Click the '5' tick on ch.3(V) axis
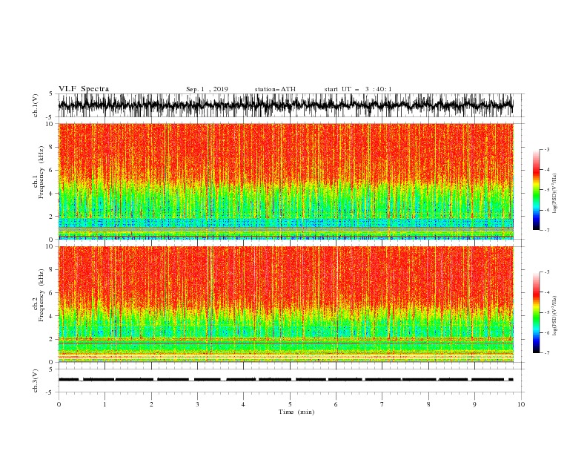 [51, 369]
